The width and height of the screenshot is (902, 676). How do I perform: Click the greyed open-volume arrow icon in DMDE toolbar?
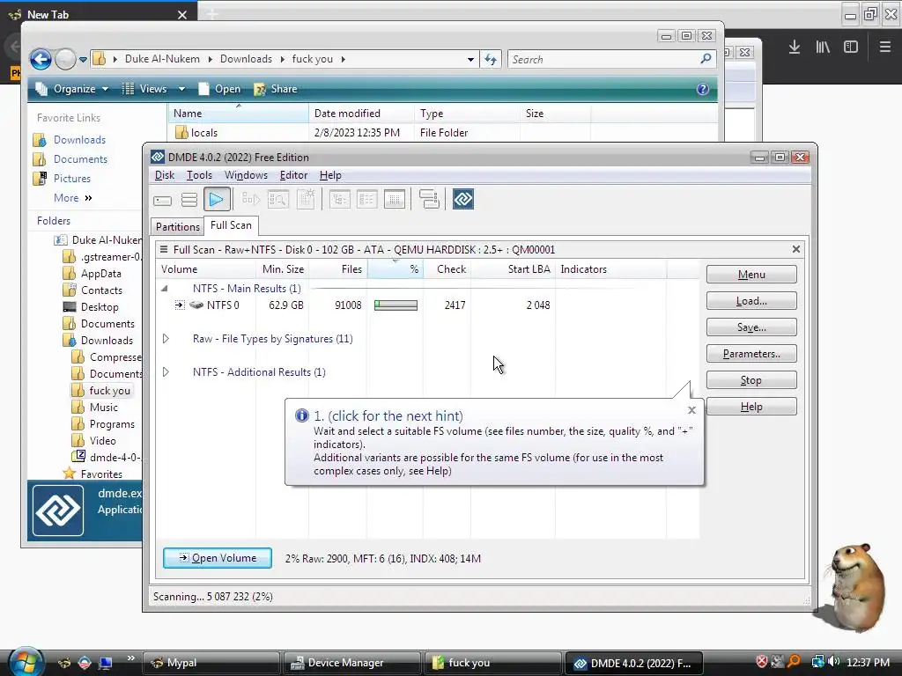250,200
